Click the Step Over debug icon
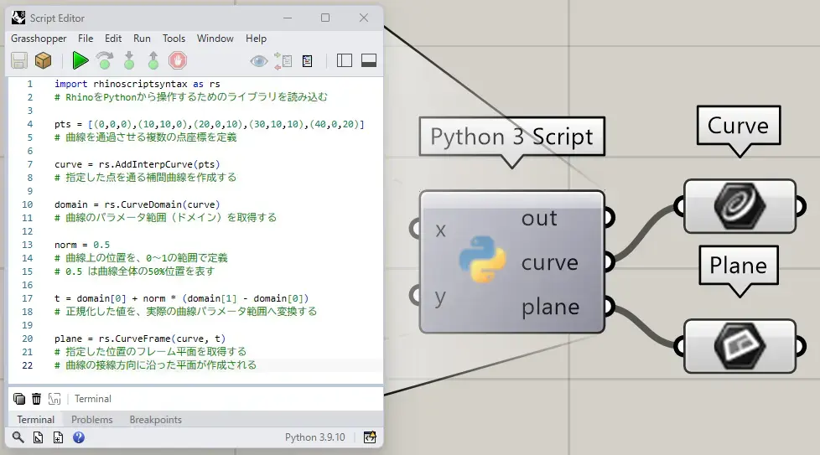The height and width of the screenshot is (455, 820). pos(105,60)
